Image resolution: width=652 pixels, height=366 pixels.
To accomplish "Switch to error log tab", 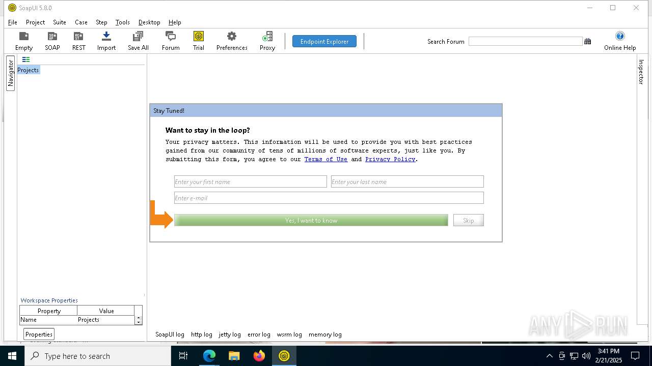I will (259, 334).
